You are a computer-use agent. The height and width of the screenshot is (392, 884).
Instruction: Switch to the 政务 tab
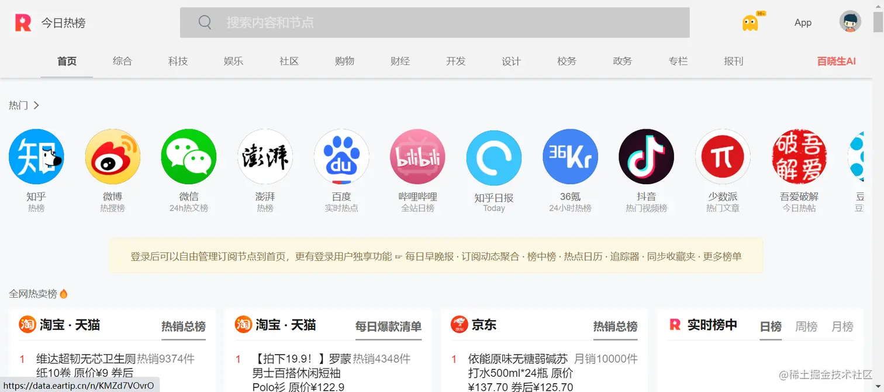(622, 61)
